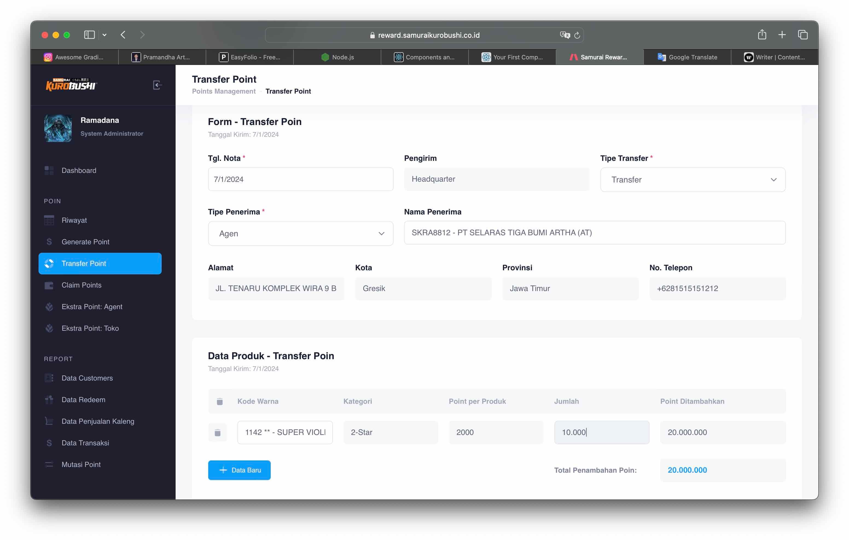Click the translate icon in address bar

[x=565, y=35]
